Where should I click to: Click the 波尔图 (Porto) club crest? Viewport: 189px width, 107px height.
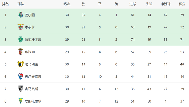(x=21, y=15)
